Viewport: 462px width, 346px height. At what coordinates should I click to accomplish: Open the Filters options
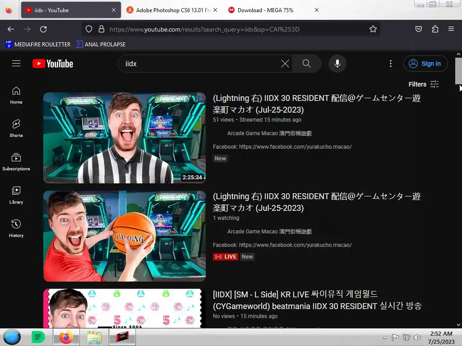click(423, 84)
